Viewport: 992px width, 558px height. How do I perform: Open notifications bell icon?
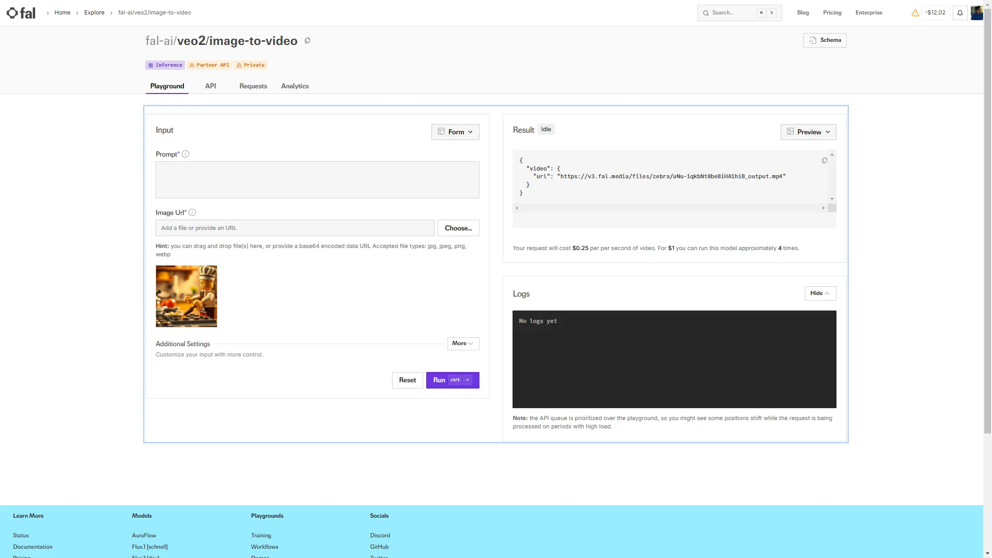(x=960, y=13)
